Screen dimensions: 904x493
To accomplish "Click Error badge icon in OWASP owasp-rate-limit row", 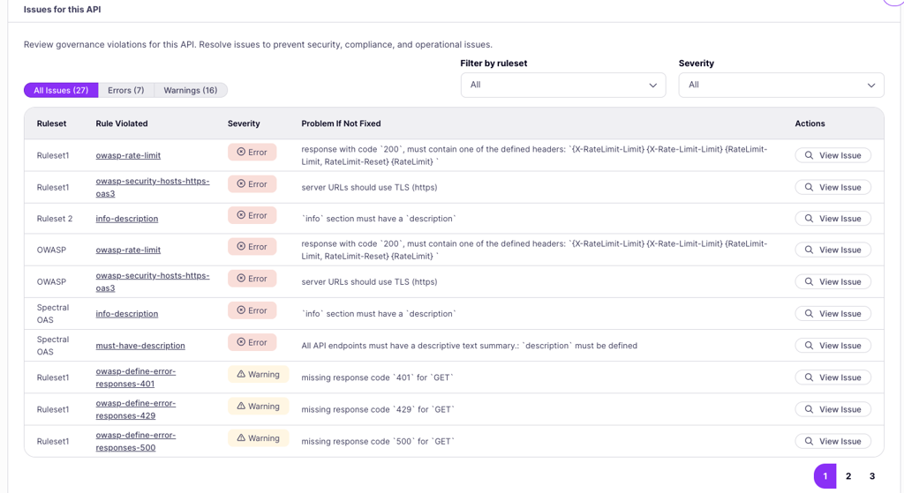I will click(x=241, y=247).
